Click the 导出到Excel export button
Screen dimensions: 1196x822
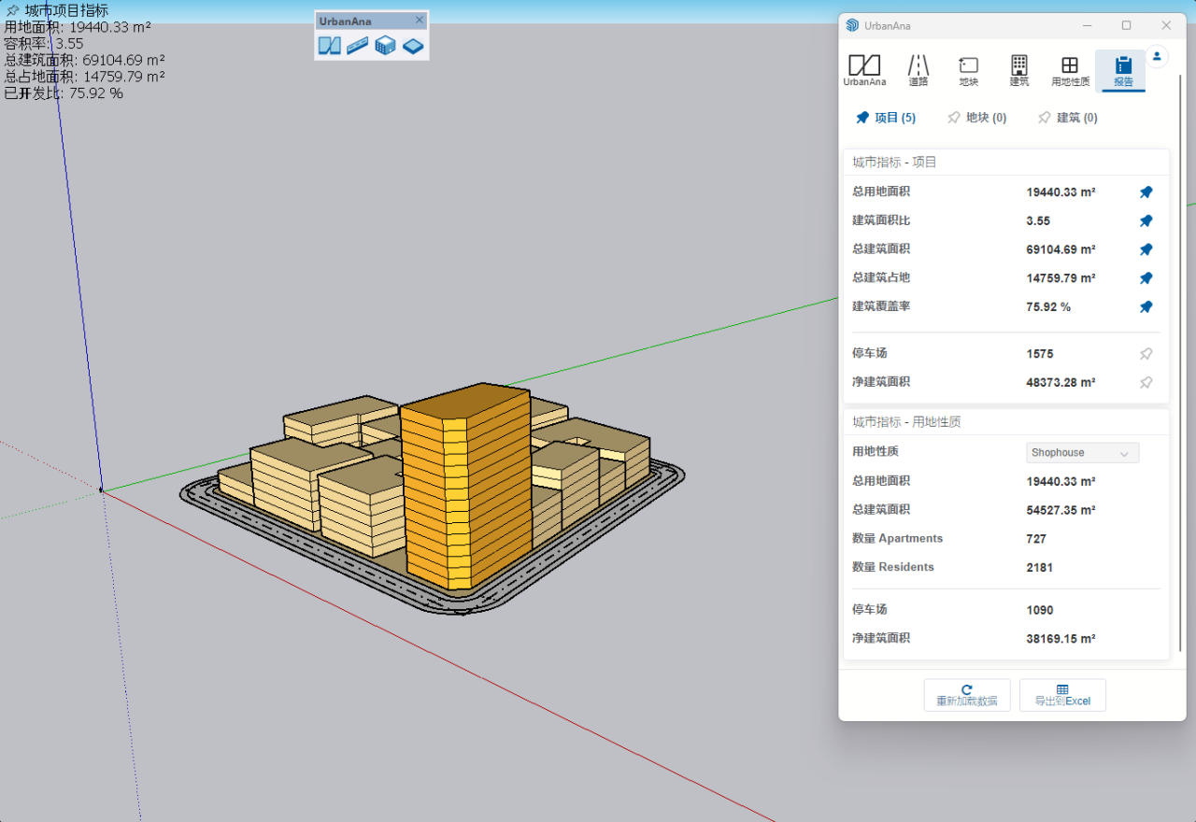tap(1062, 695)
